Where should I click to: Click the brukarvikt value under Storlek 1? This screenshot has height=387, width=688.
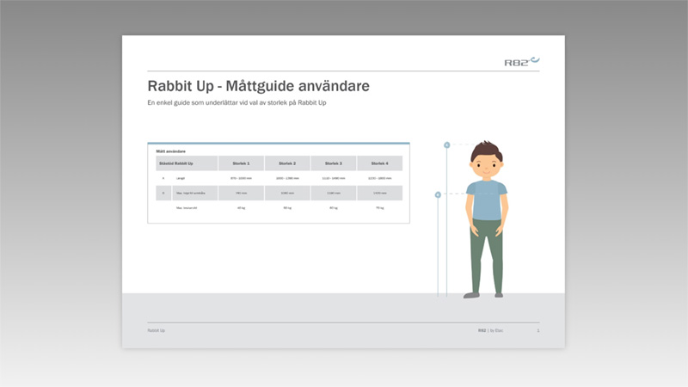click(242, 208)
